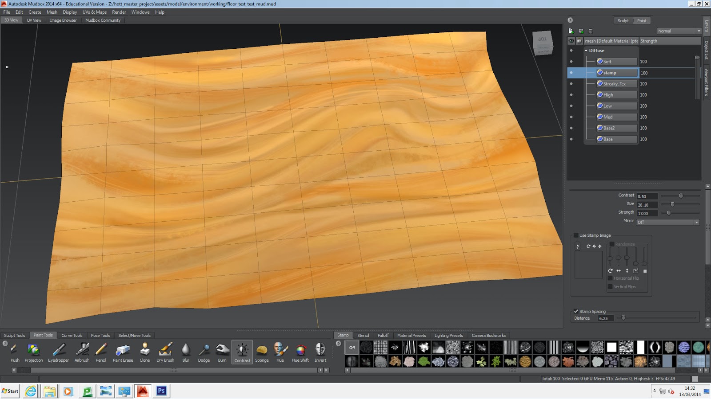Open the UVs & Maps menu
This screenshot has height=399, width=711.
[94, 12]
